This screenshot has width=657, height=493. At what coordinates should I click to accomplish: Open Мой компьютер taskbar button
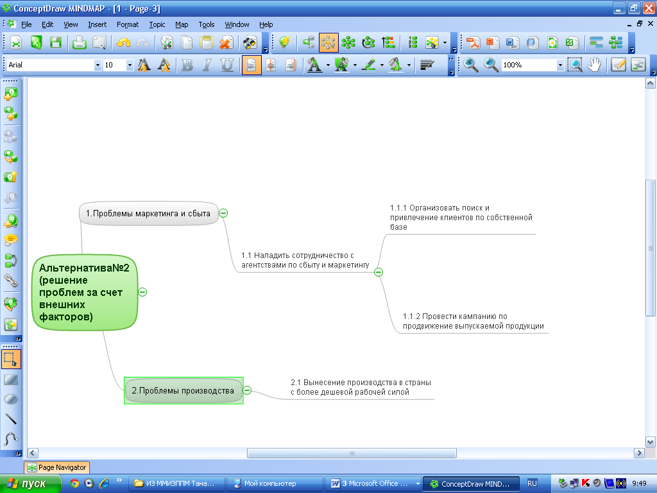click(275, 484)
